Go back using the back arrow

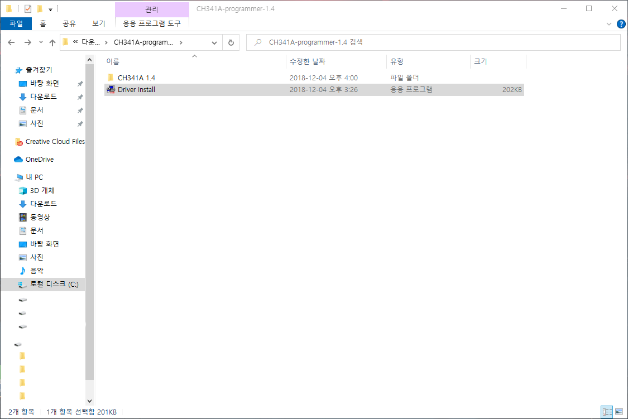11,42
